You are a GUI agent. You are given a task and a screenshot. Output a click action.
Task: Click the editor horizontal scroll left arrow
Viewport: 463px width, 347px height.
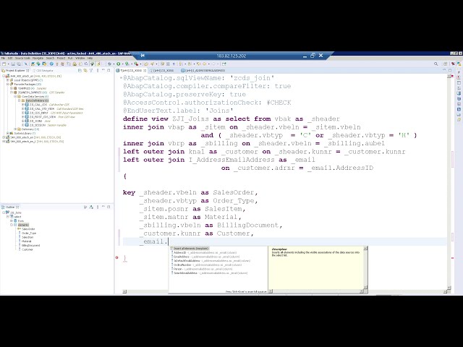tap(124, 291)
